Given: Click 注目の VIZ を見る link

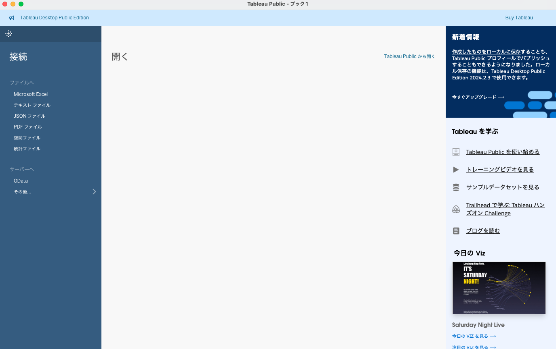Looking at the screenshot, I should [474, 347].
